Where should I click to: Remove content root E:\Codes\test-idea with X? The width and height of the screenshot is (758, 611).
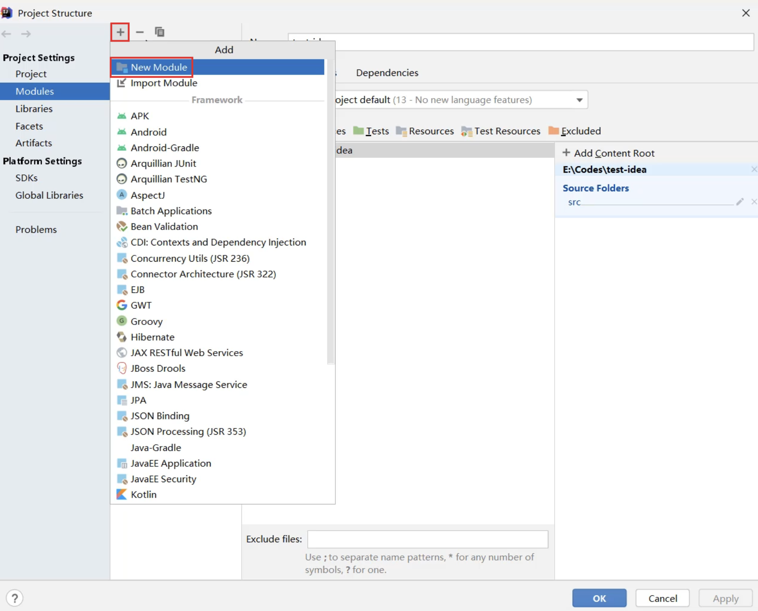coord(754,169)
